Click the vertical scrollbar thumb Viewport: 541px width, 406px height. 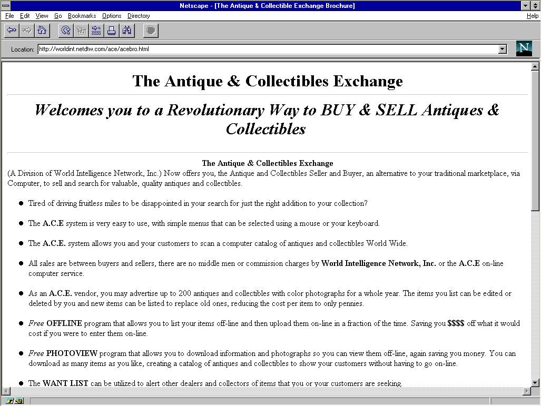point(535,141)
